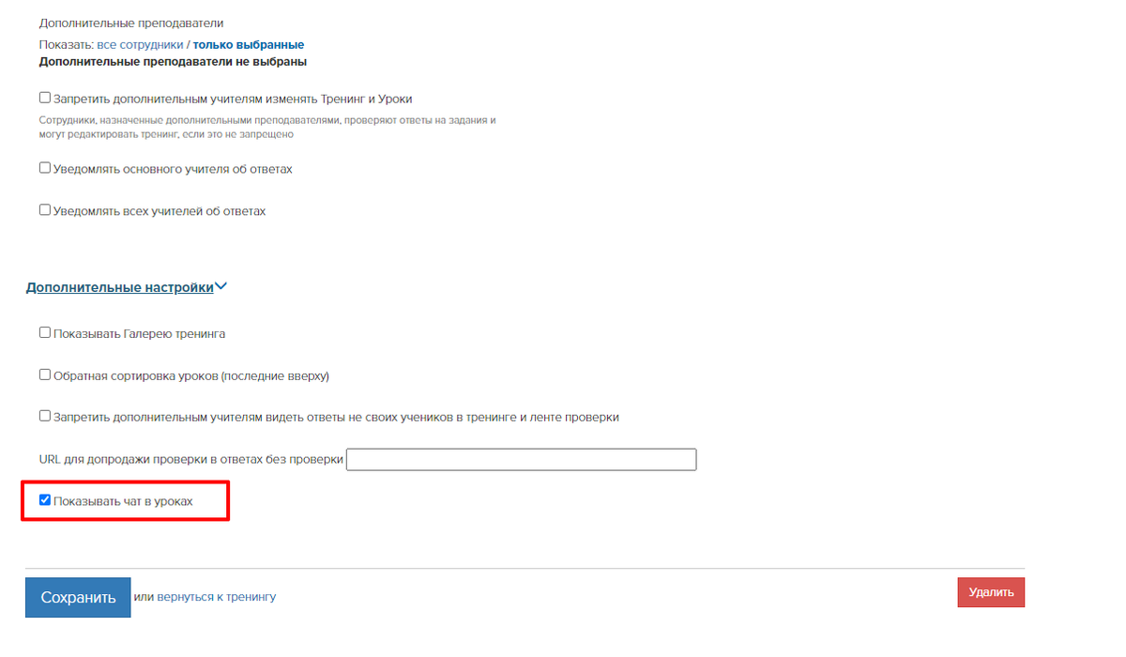Click label text Обратная сортировка уроков (последние вверху)

click(x=191, y=375)
